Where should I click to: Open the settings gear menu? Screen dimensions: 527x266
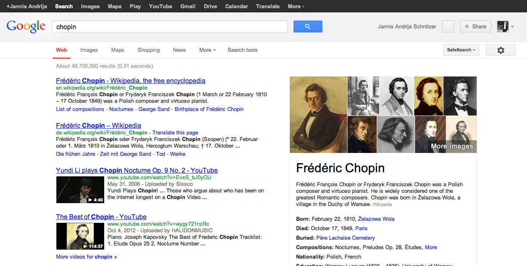(x=501, y=50)
